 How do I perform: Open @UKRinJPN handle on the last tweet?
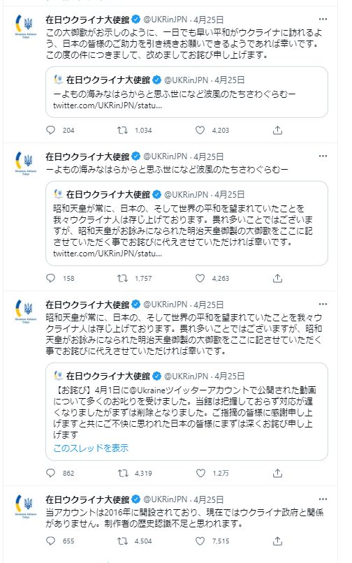coord(166,499)
